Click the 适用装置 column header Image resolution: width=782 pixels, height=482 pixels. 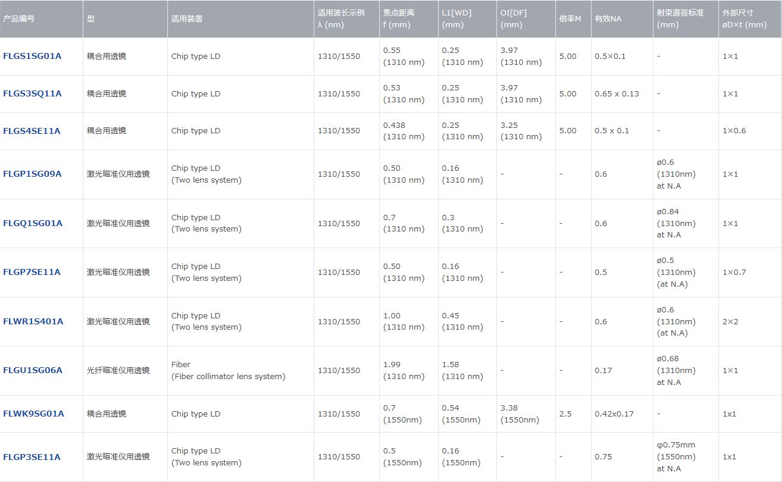(x=187, y=18)
